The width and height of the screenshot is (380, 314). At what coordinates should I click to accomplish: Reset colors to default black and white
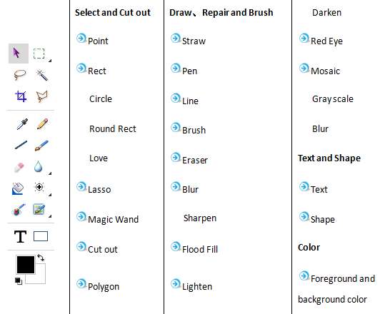[x=19, y=281]
